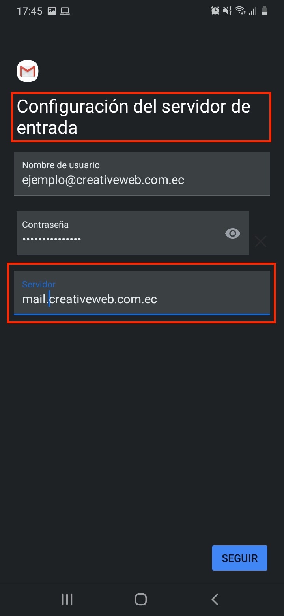Open recent apps from navigation bar
This screenshot has height=616, width=284.
pyautogui.click(x=67, y=599)
